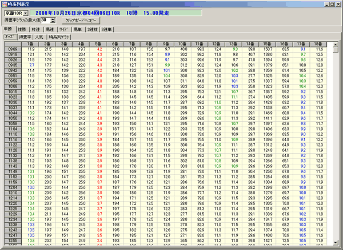Select the 単勝 tab
Screen dimensions: 343x250
[9, 29]
